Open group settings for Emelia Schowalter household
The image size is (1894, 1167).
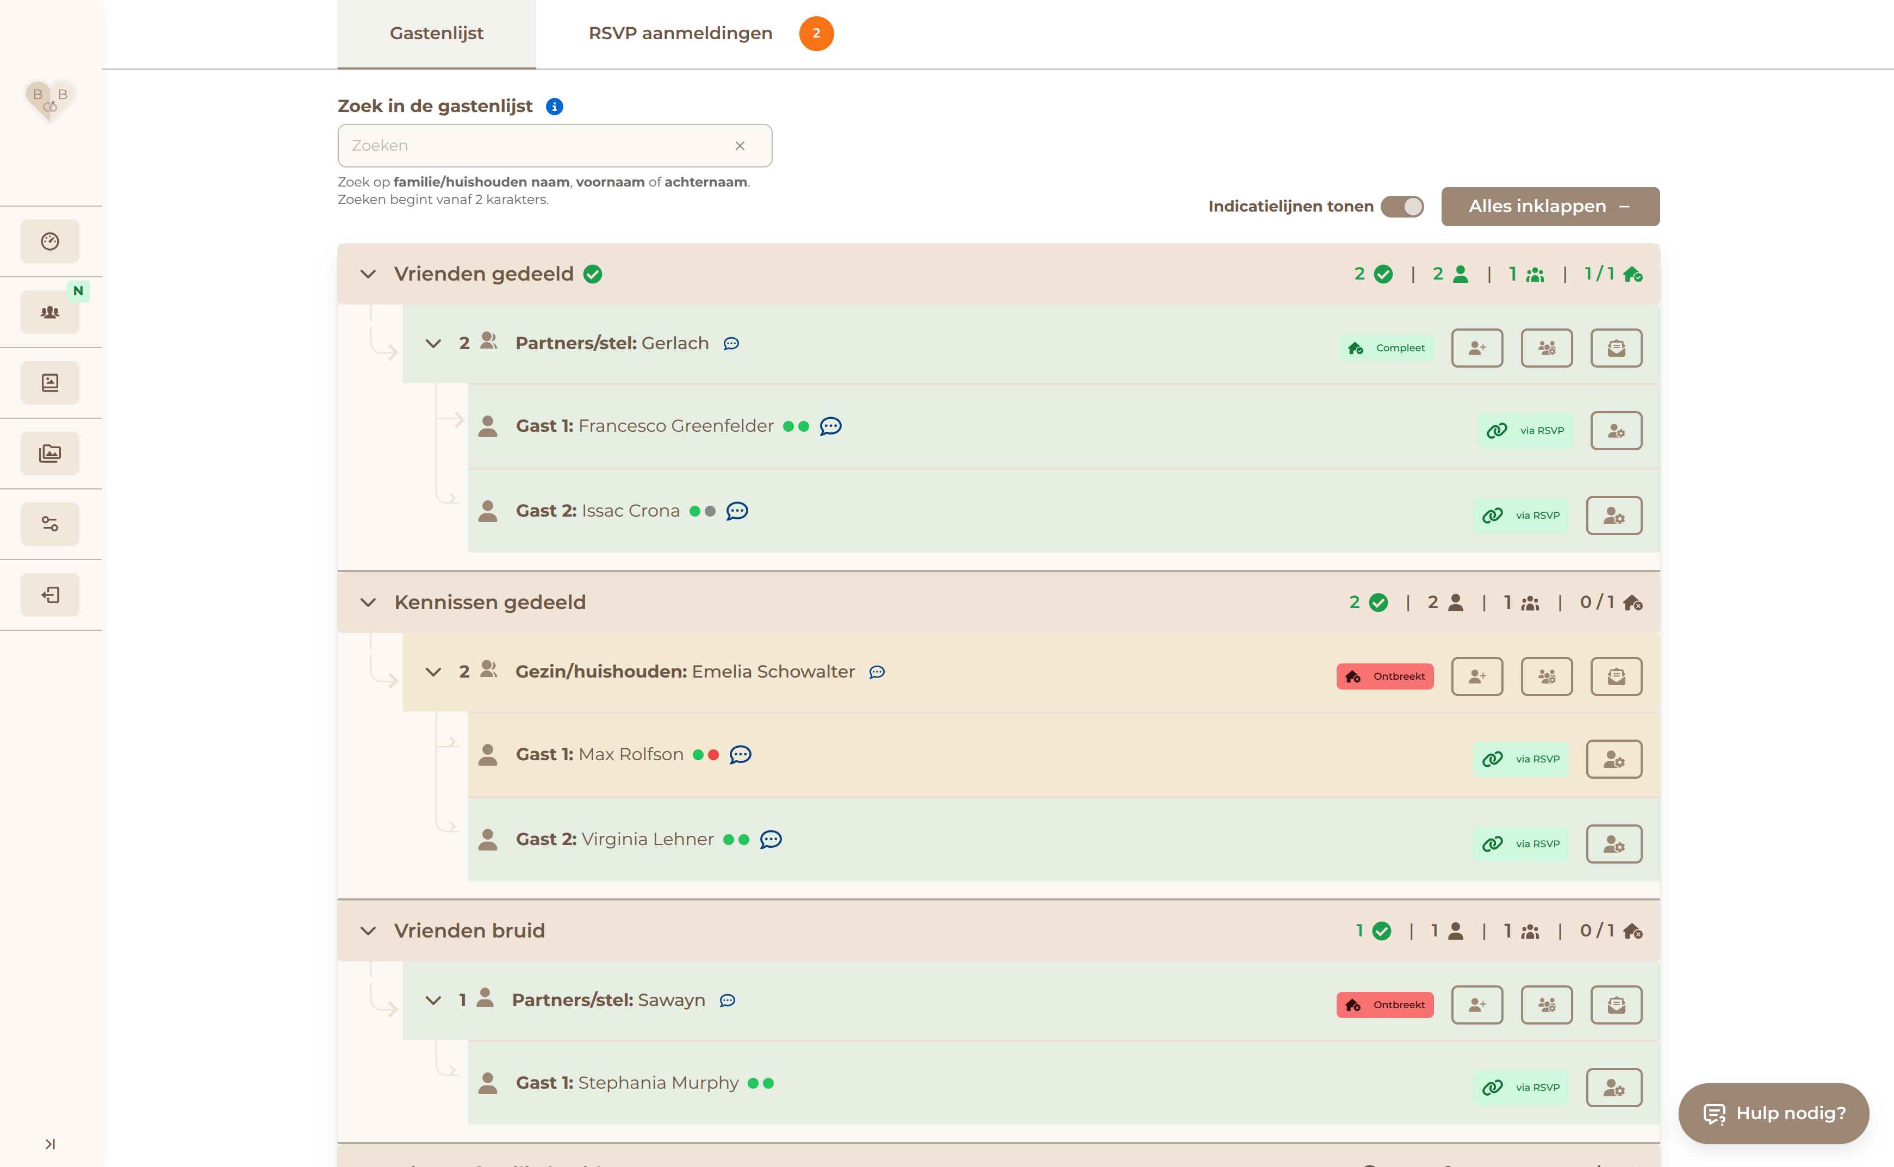pos(1547,677)
